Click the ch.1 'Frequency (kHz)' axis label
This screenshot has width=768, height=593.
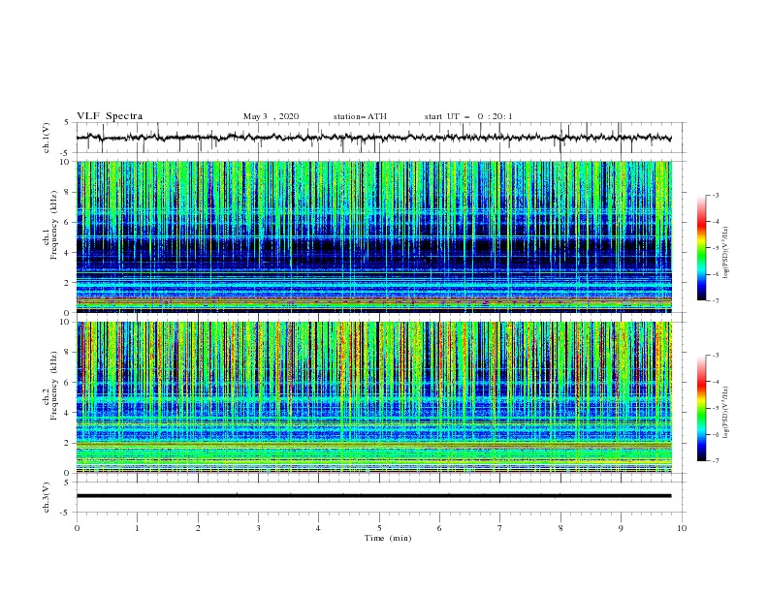click(54, 225)
